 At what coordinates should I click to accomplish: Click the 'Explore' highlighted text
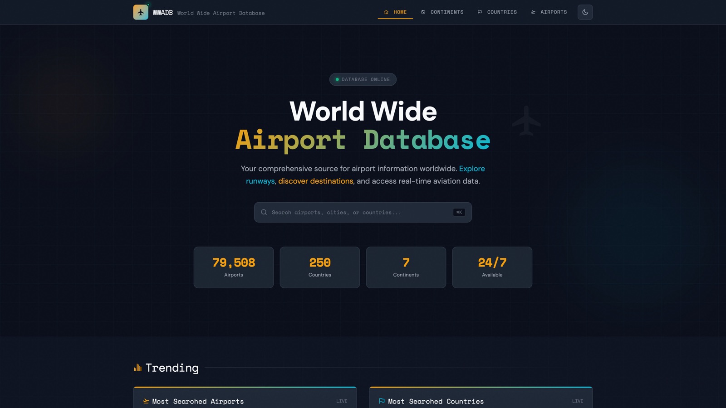pos(472,169)
